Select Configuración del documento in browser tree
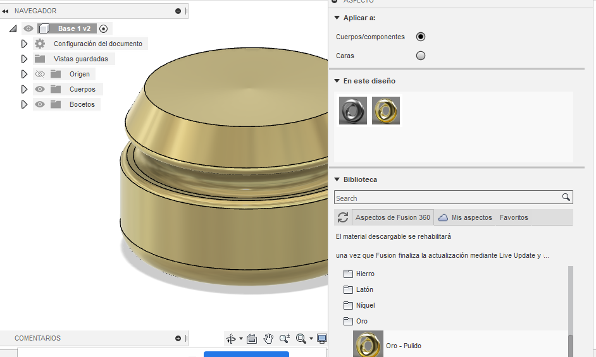The width and height of the screenshot is (596, 357). click(98, 44)
